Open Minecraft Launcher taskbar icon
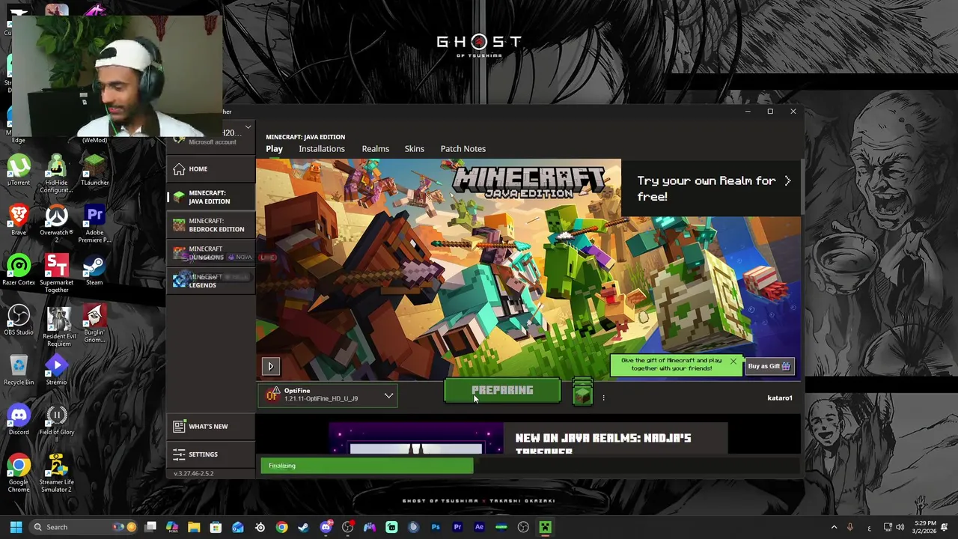958x539 pixels. click(x=545, y=527)
